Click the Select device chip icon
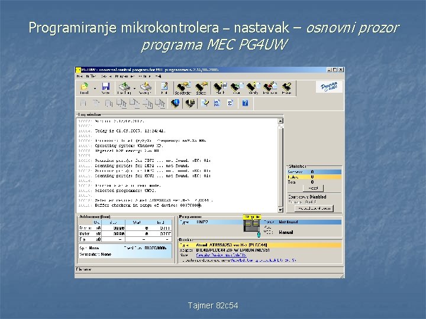 pos(201,88)
